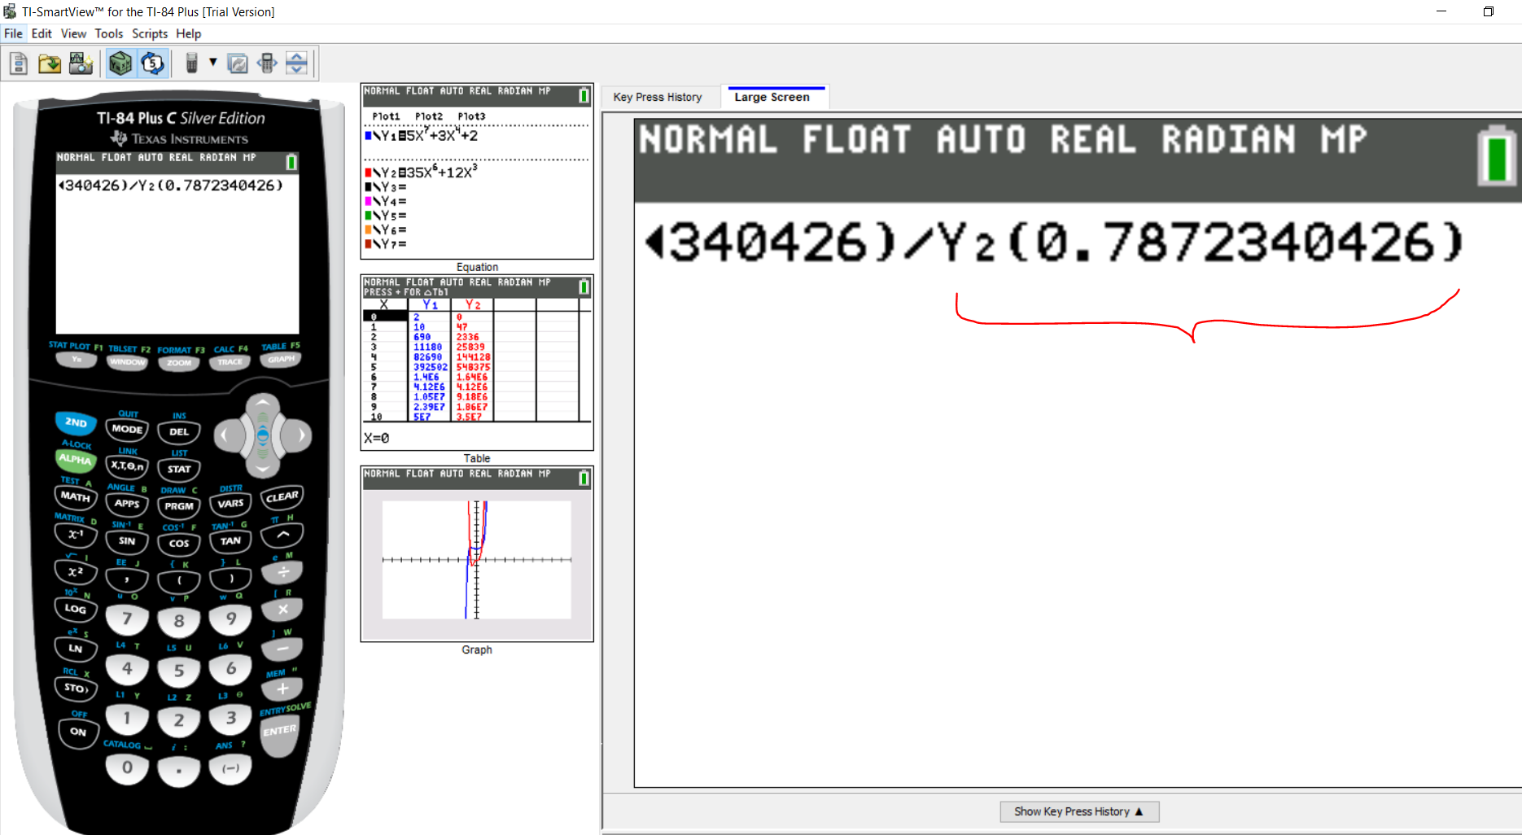This screenshot has height=835, width=1522.
Task: Open the calculator model dropdown arrow
Action: tap(213, 63)
